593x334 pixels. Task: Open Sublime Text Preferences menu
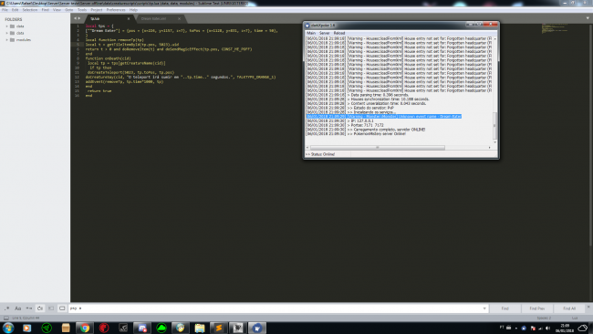pos(116,10)
